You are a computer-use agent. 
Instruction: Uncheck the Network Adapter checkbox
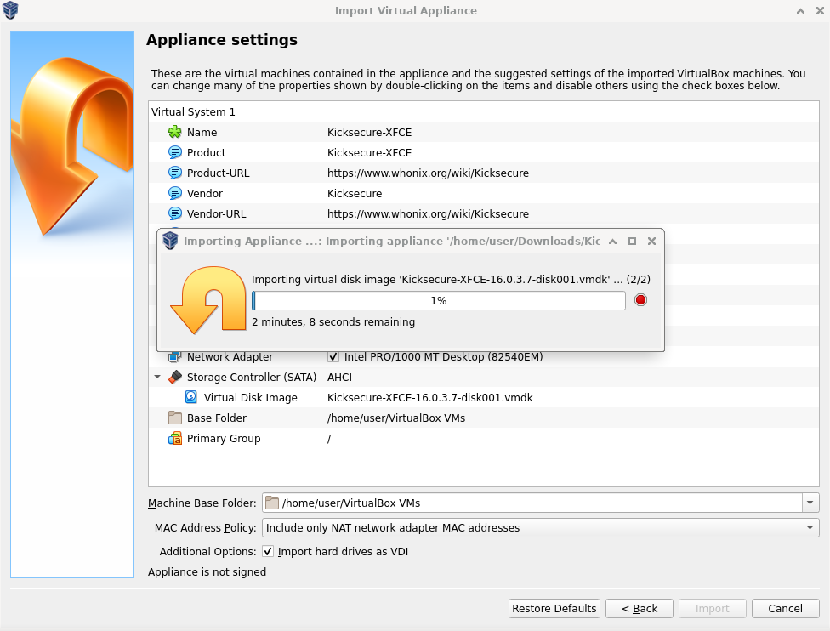pos(333,356)
